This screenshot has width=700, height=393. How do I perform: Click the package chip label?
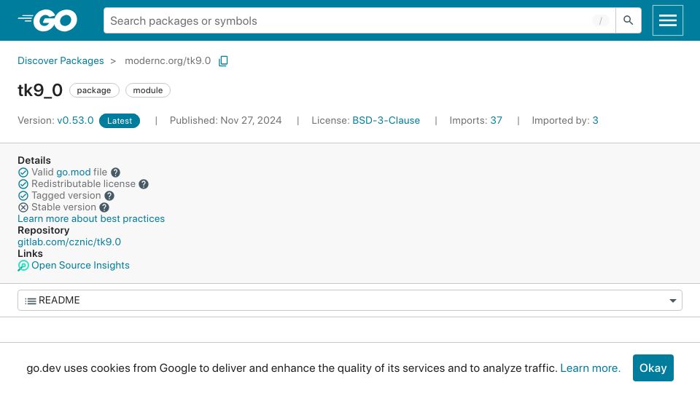[94, 90]
